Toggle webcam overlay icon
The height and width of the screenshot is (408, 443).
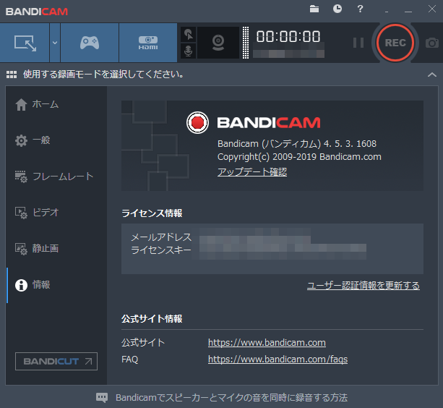pyautogui.click(x=218, y=43)
